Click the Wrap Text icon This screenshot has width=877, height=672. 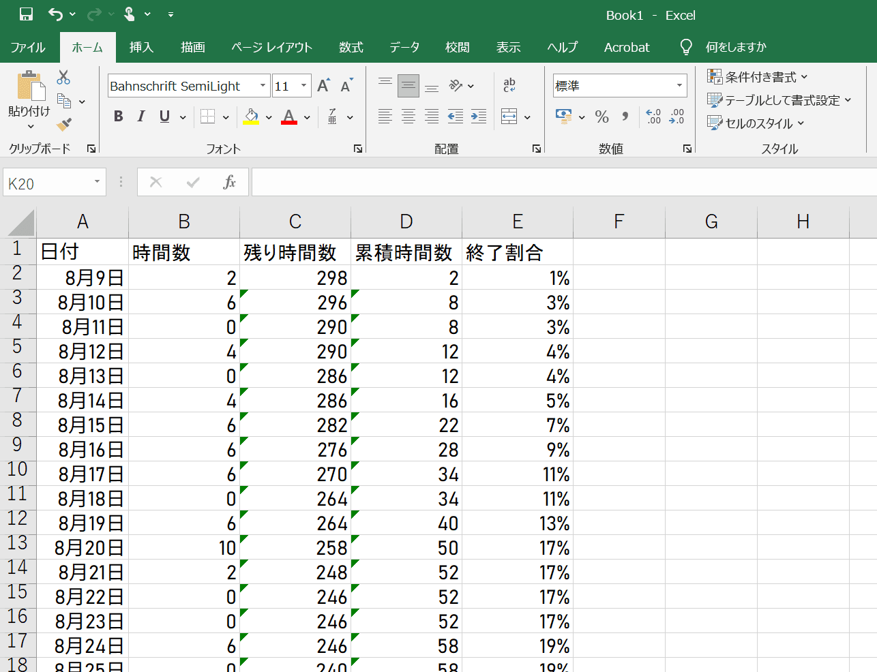(509, 85)
